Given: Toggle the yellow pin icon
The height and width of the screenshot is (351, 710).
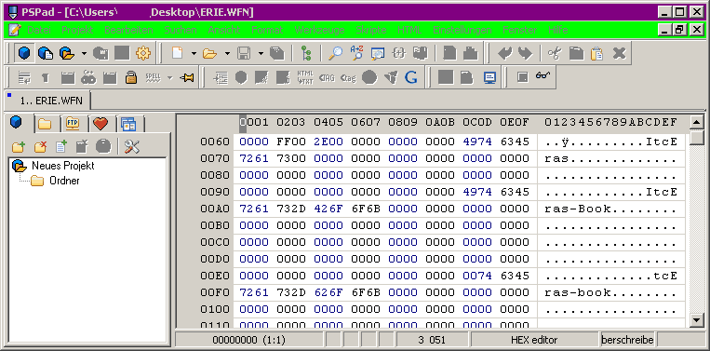Looking at the screenshot, I should (x=186, y=78).
